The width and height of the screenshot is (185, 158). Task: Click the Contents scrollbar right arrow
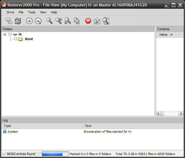181,114
